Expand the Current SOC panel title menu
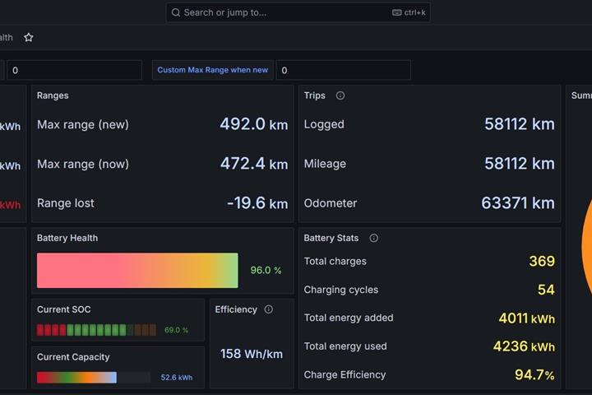 coord(64,309)
